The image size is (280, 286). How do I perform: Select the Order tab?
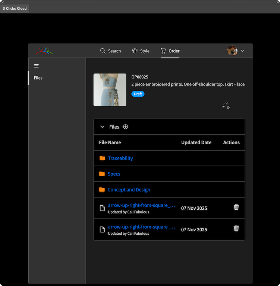pyautogui.click(x=170, y=51)
